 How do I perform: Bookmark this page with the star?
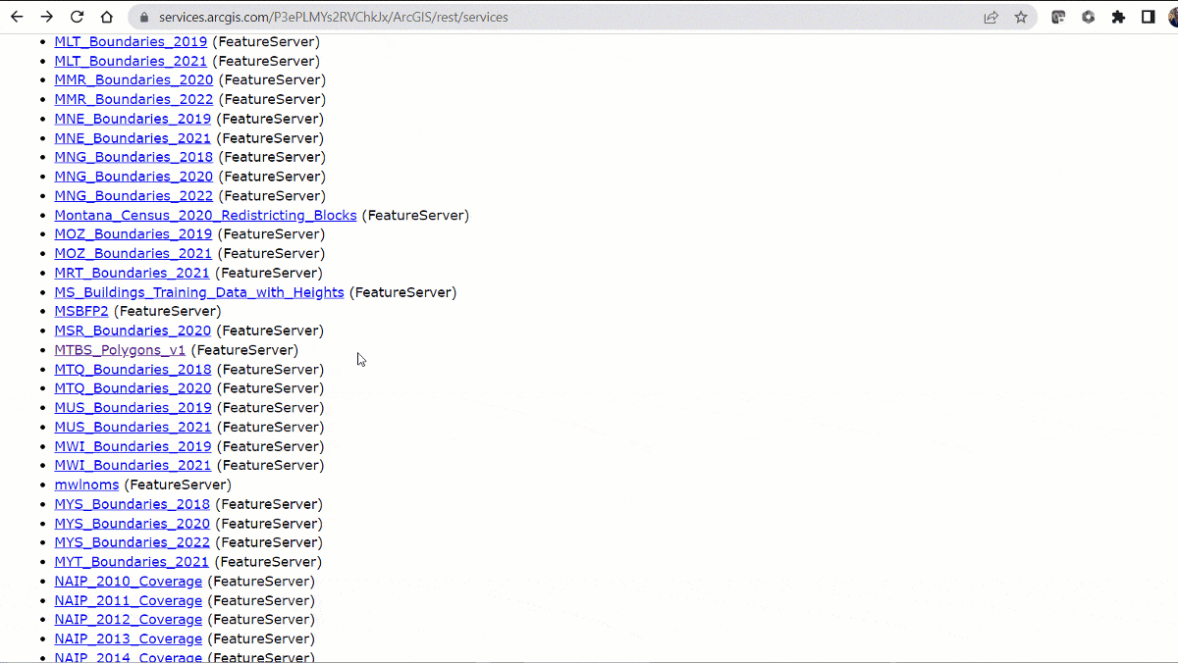coord(1020,16)
